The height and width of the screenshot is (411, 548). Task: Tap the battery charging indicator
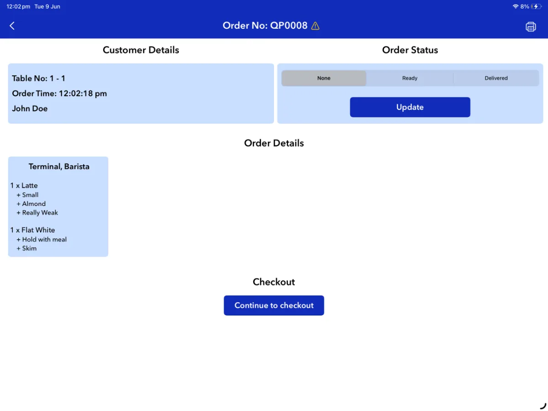coord(536,6)
